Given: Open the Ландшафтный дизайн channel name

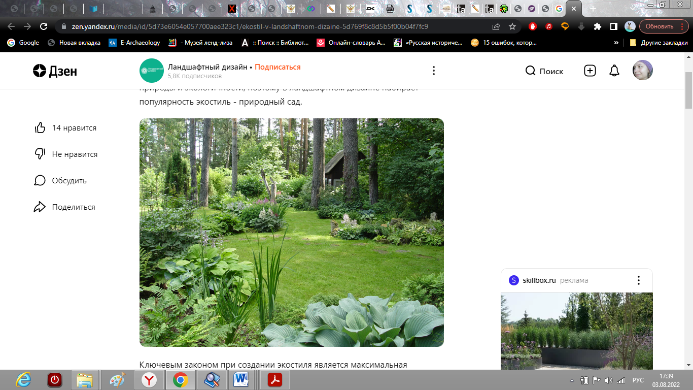Looking at the screenshot, I should tap(207, 67).
